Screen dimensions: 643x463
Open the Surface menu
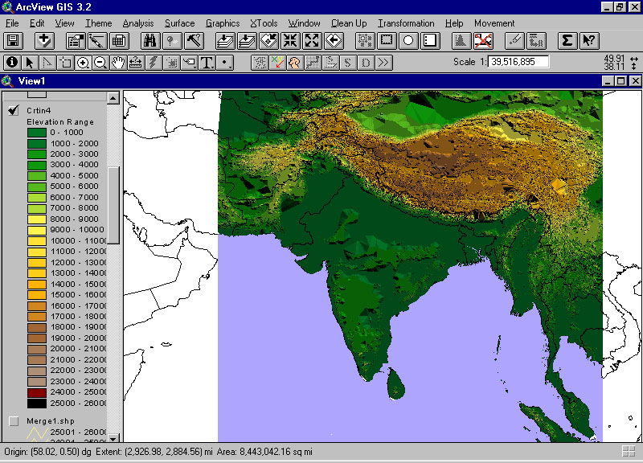point(179,23)
